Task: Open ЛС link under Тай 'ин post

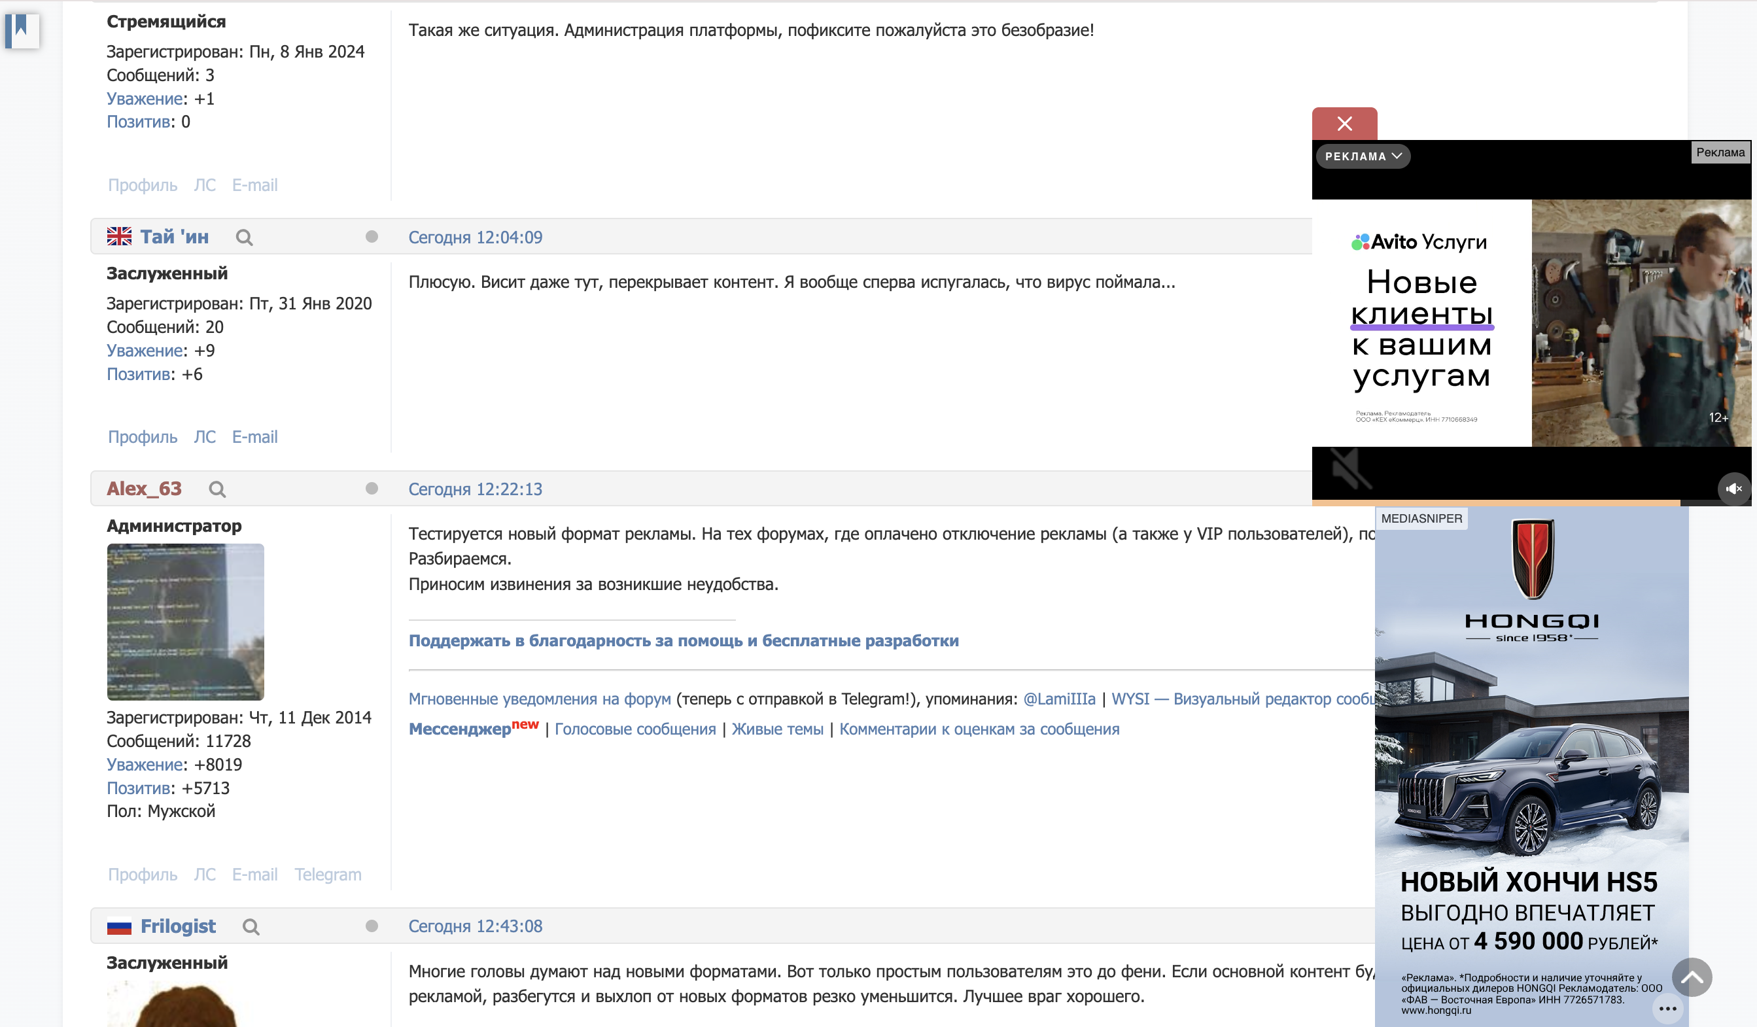Action: pyautogui.click(x=205, y=436)
